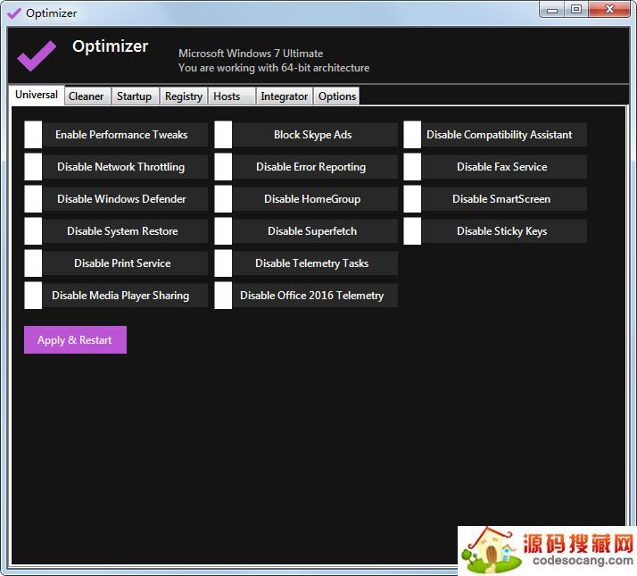637x576 pixels.
Task: Toggle the Disable Print Service checkbox
Action: (33, 263)
